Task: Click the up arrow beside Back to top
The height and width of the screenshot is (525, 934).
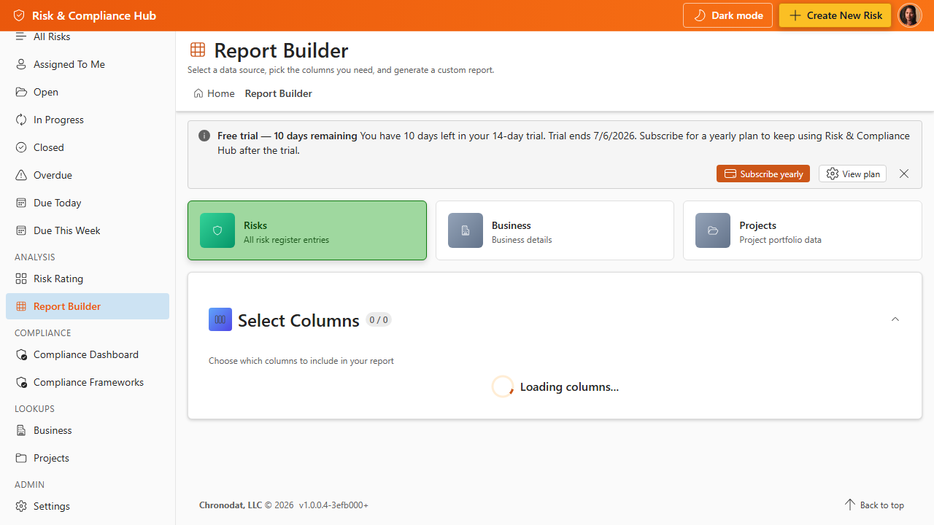Action: point(849,505)
